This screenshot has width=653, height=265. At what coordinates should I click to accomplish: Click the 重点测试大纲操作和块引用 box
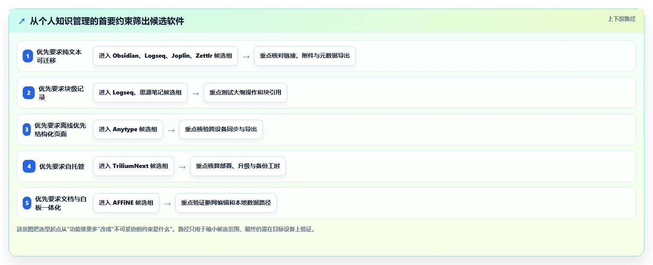click(x=245, y=93)
